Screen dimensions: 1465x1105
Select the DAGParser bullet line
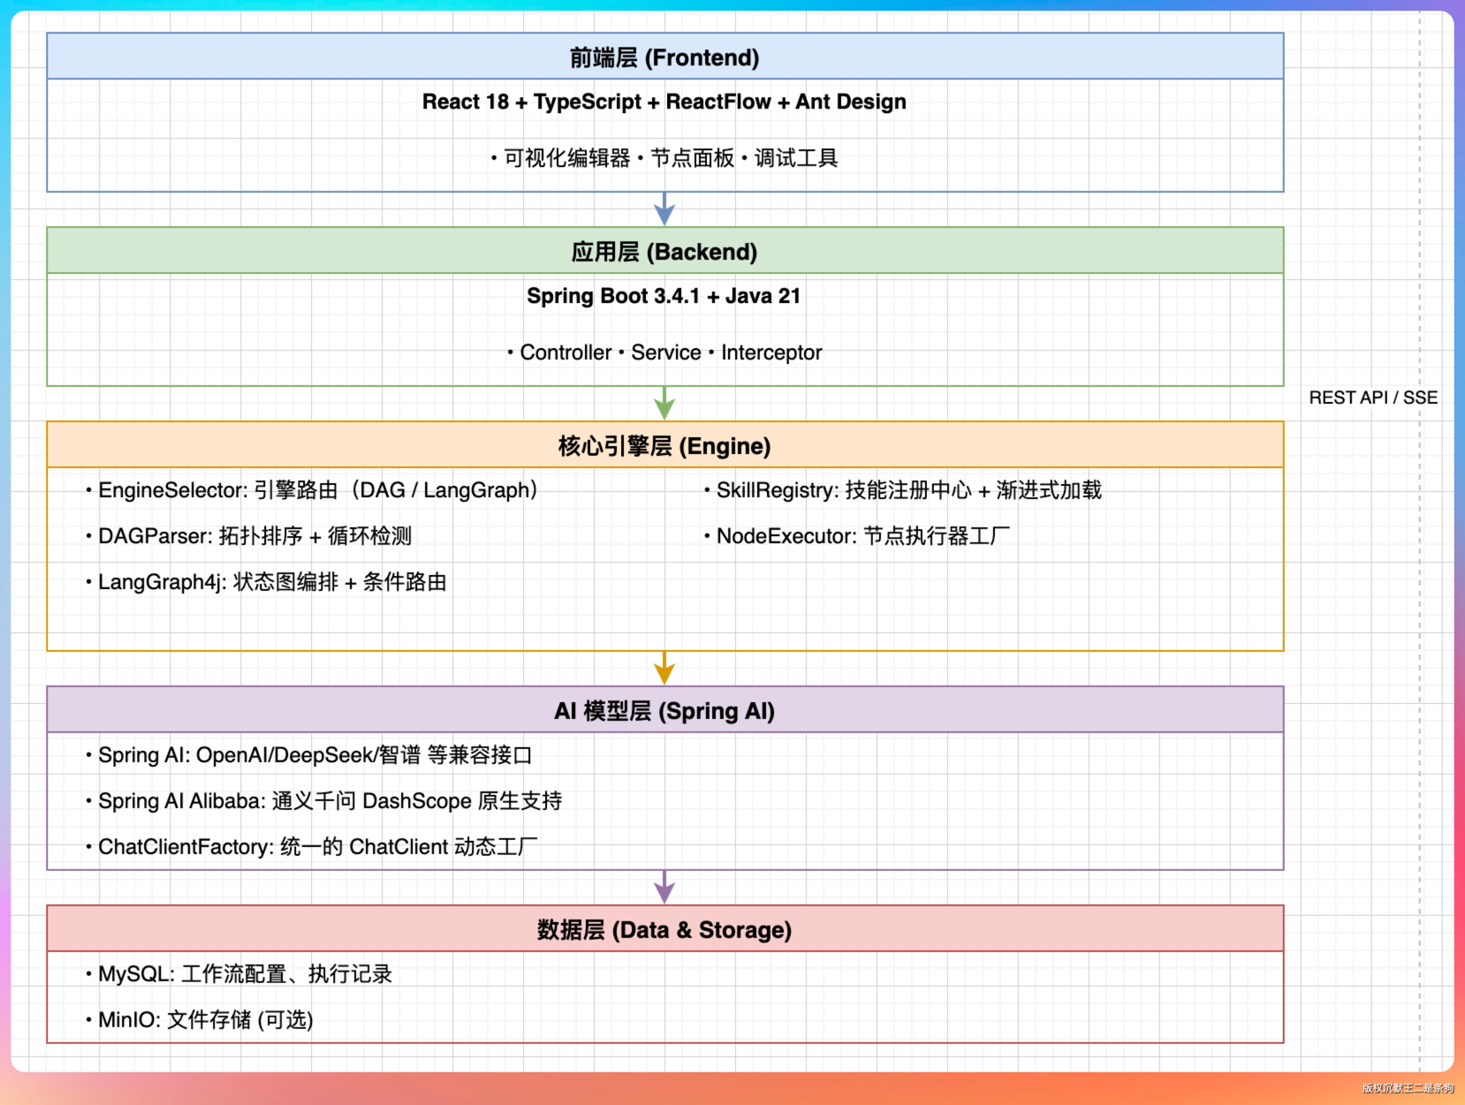250,536
